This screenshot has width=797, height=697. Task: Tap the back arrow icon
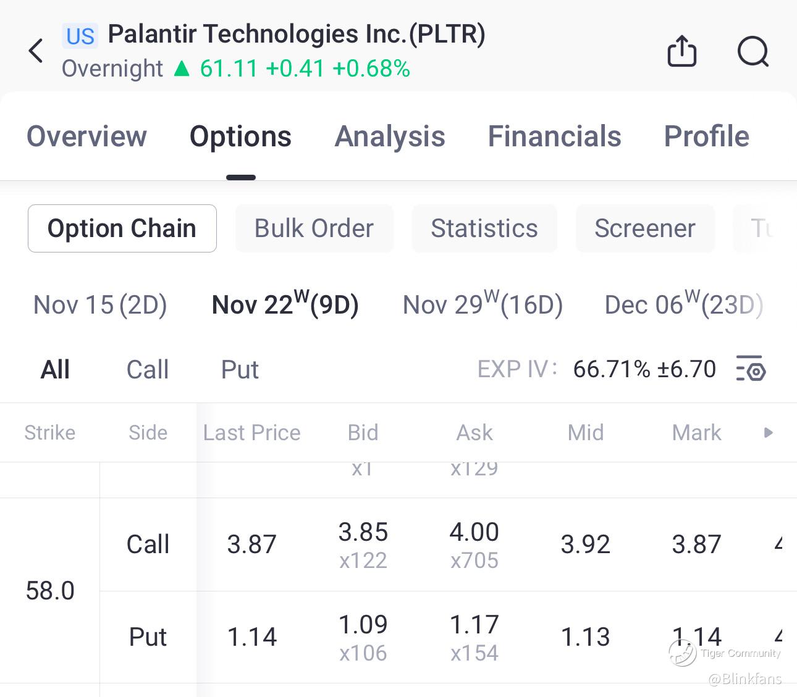36,51
